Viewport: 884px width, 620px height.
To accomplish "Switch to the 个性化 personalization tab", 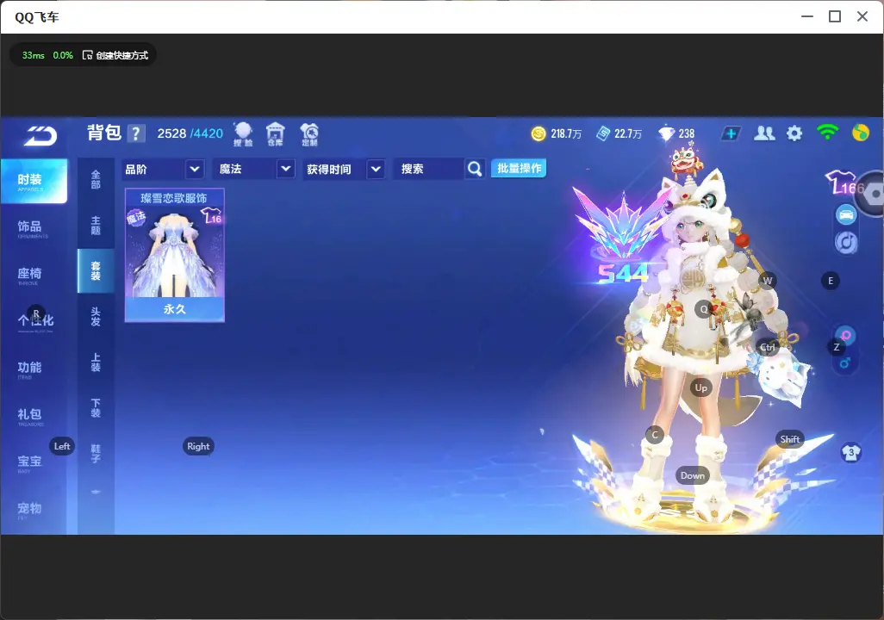I will tap(34, 321).
